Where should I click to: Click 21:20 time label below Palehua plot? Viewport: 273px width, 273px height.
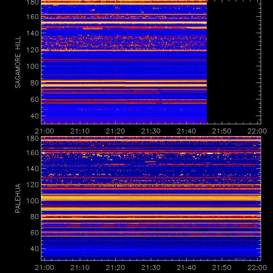click(x=115, y=268)
